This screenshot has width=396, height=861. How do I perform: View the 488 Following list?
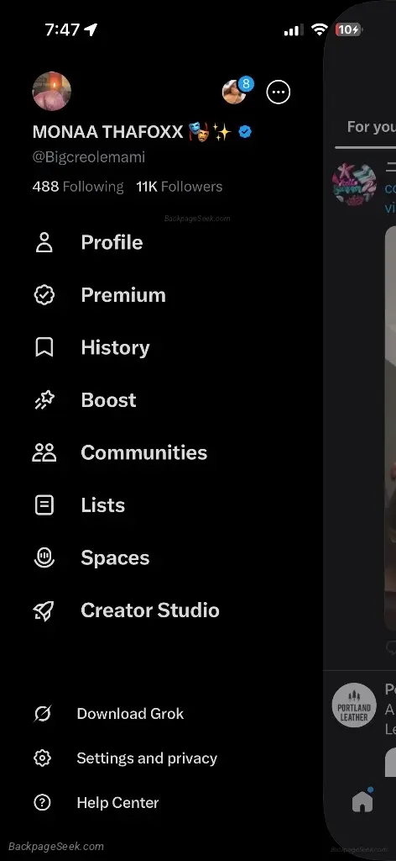point(78,187)
